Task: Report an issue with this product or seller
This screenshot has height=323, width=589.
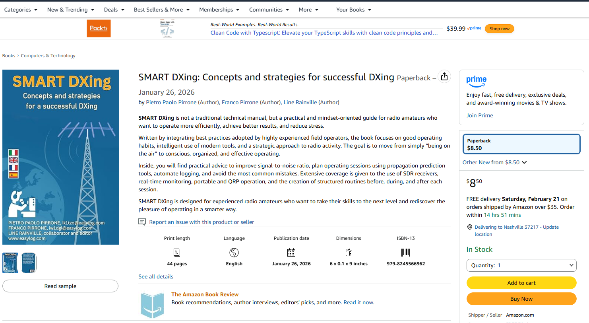Action: [x=201, y=222]
